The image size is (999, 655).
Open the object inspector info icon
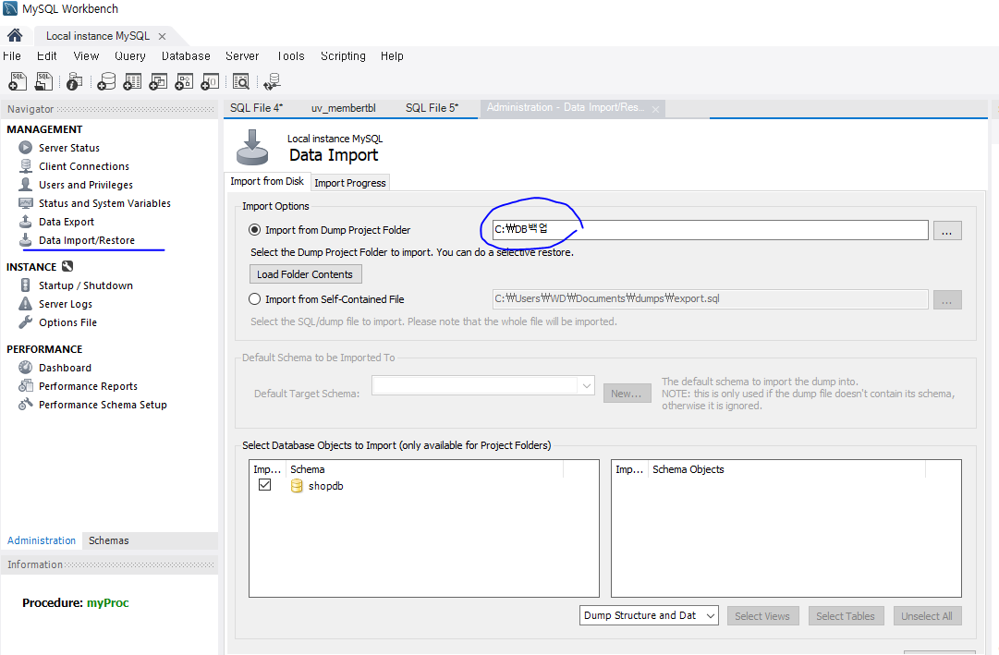pos(75,81)
